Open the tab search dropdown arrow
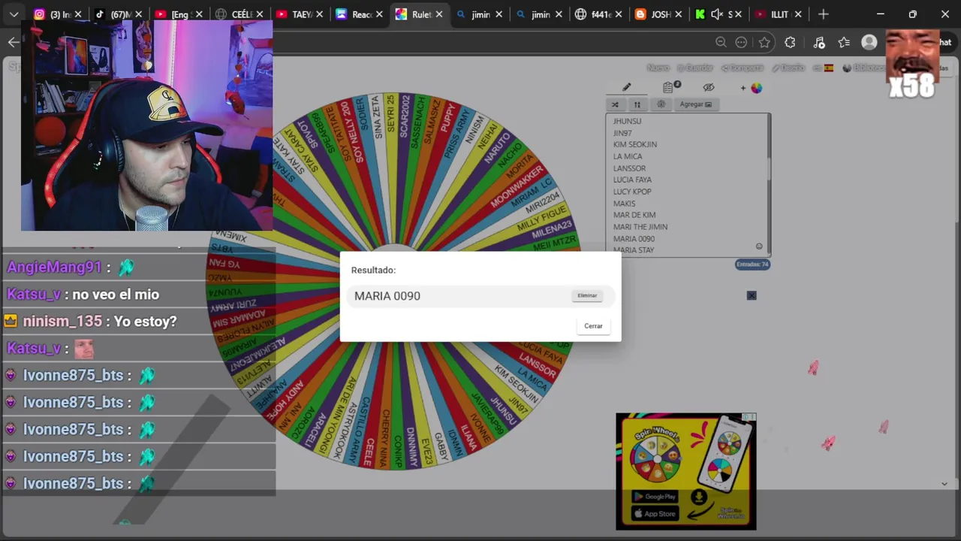961x541 pixels. 14,14
